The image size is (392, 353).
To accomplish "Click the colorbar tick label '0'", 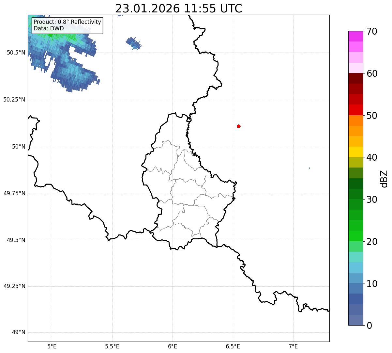I will [x=369, y=326].
